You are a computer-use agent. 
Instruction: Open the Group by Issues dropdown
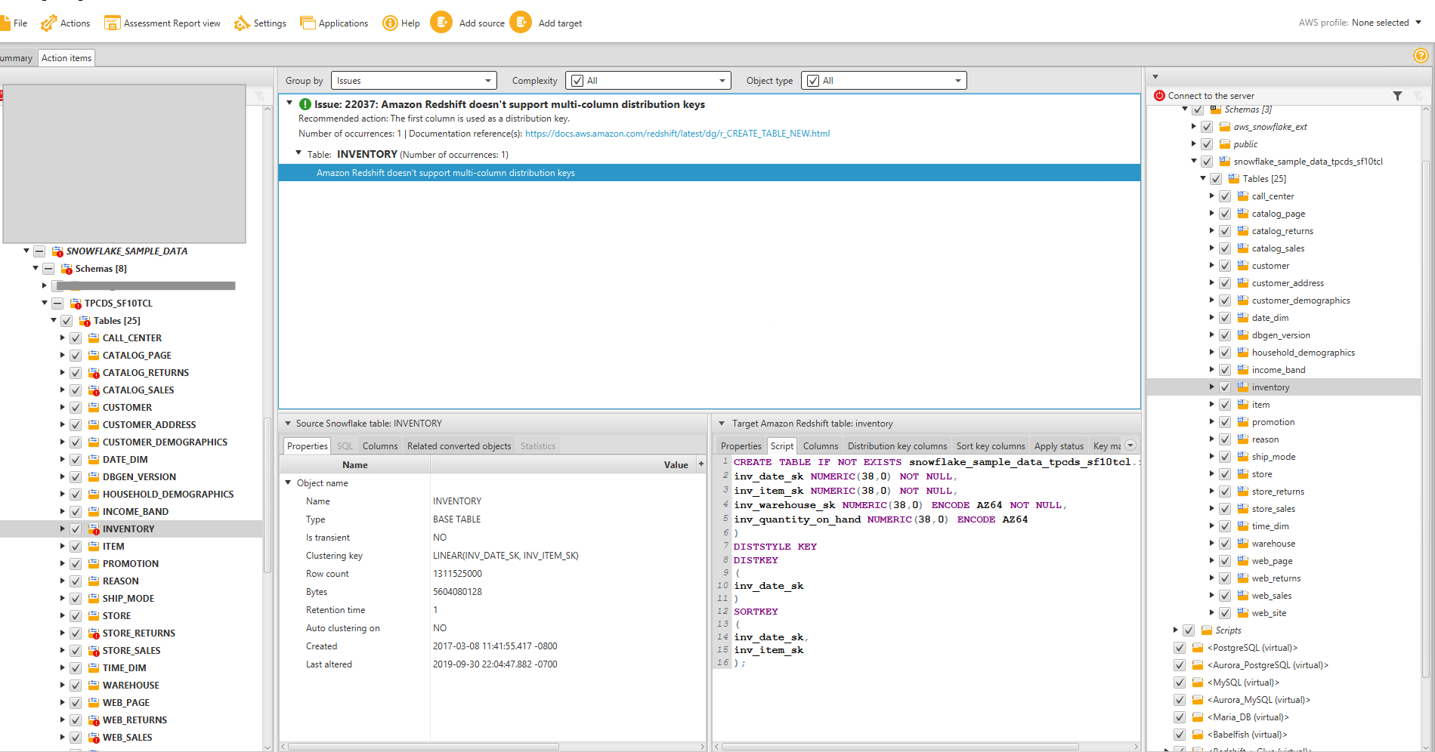pos(413,81)
